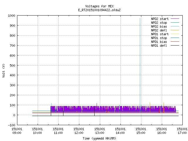Click the dark blue NPD1 stop legend line
Screen dimensions: 188x141
pos(175,38)
